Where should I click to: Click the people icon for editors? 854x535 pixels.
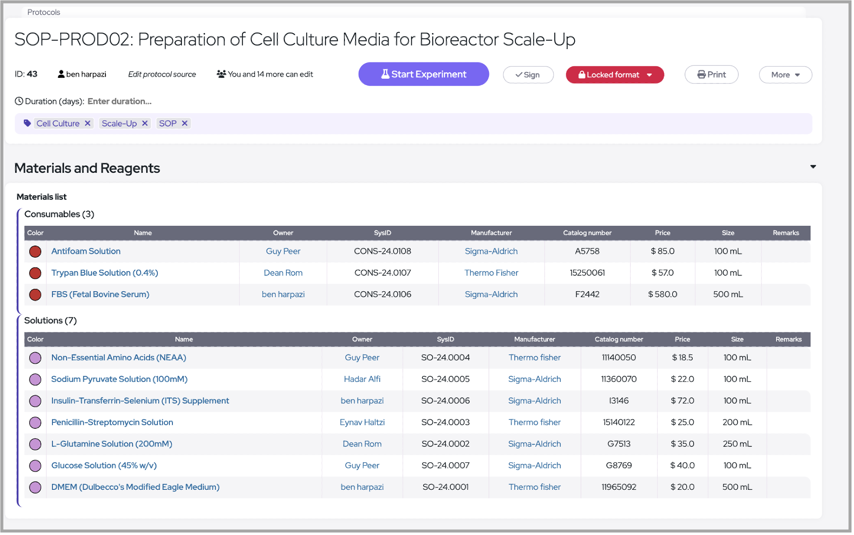(221, 74)
